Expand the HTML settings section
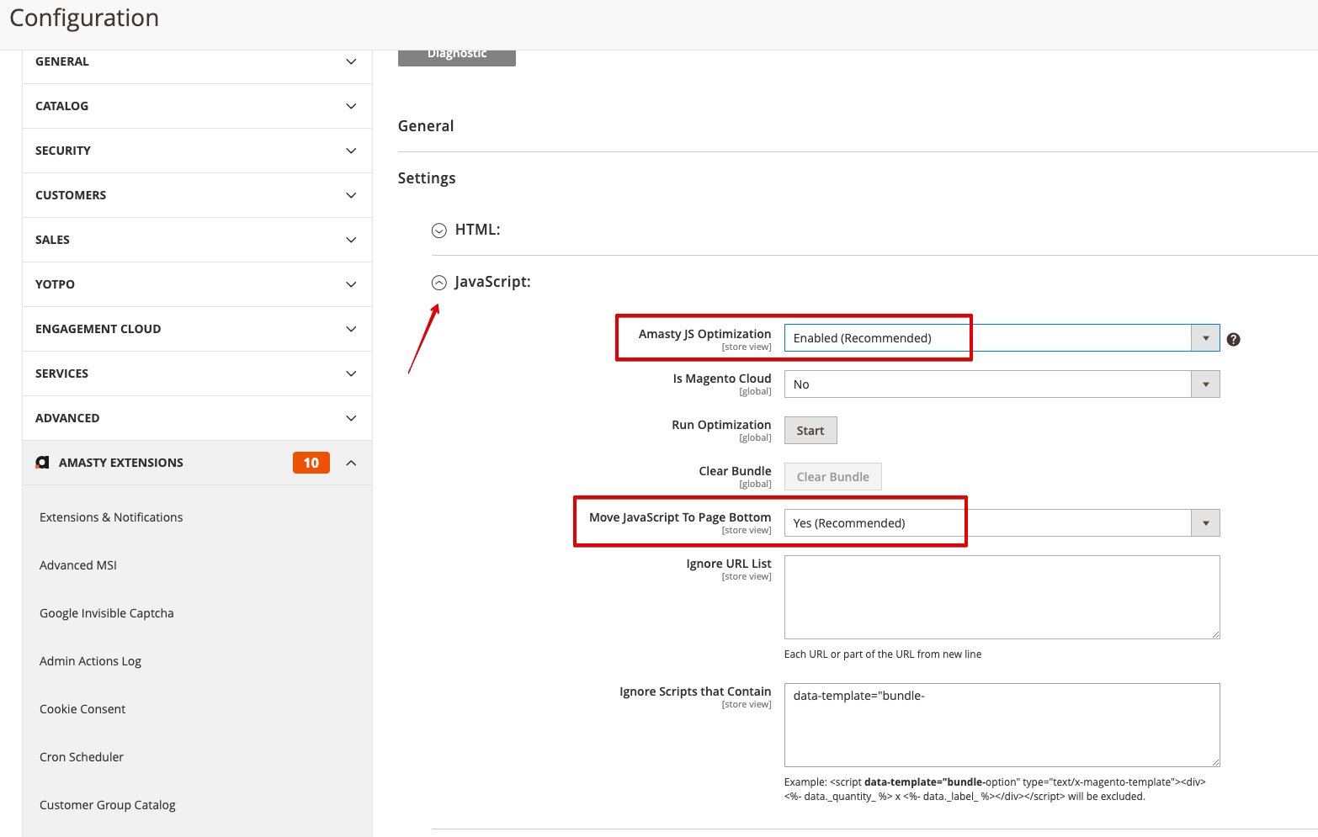 (438, 230)
